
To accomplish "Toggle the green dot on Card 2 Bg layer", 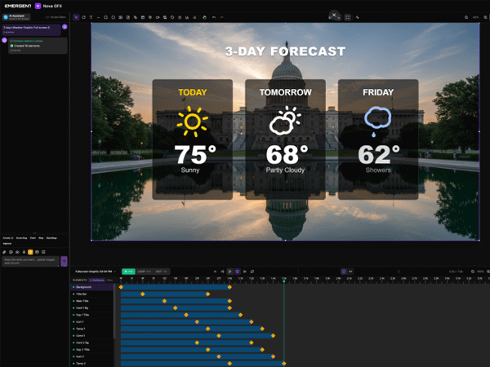I will pos(73,343).
